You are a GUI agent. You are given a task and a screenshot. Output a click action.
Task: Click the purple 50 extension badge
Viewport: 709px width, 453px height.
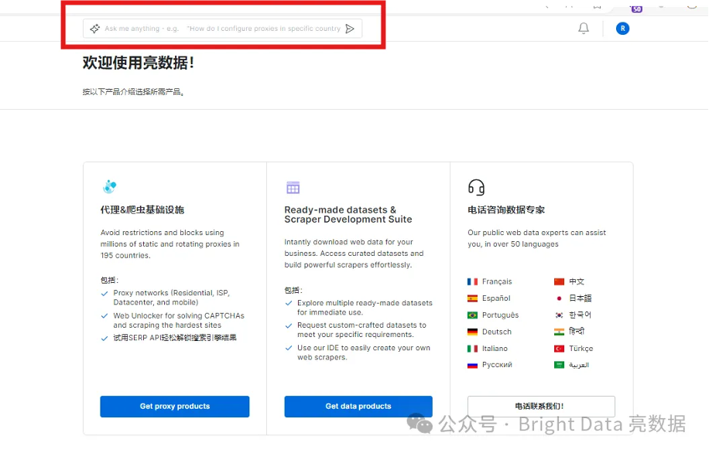click(x=637, y=9)
